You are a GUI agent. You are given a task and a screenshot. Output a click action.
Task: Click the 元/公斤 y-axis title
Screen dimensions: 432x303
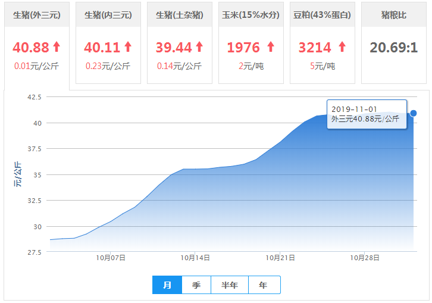[x=17, y=174]
